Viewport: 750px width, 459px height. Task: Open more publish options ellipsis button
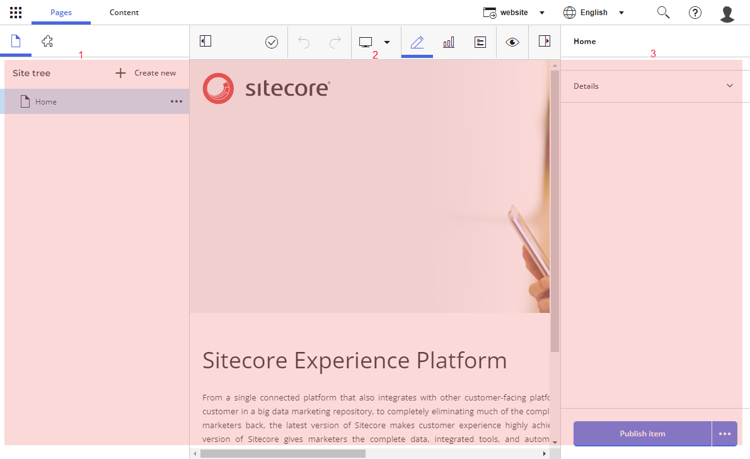click(725, 434)
